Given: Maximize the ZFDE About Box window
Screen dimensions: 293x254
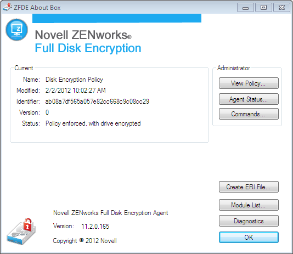Looking at the screenshot, I should click(x=263, y=8).
